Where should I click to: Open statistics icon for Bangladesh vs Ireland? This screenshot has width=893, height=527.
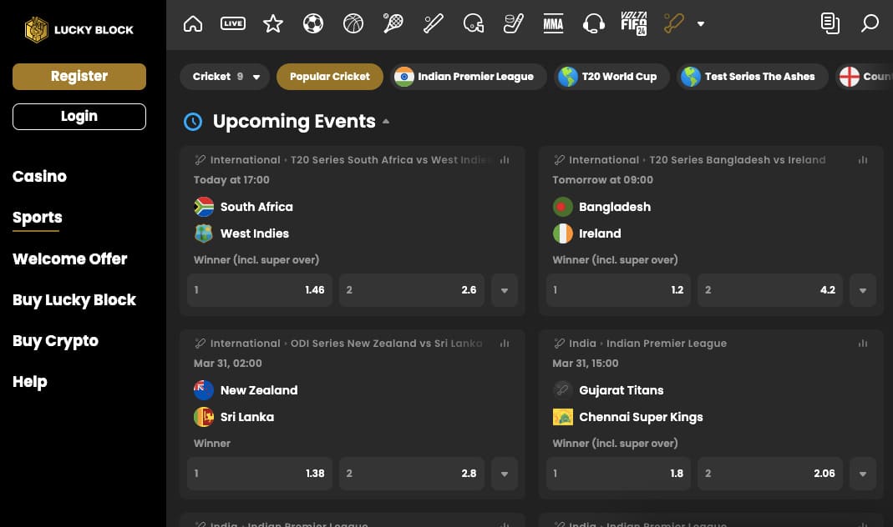click(863, 160)
